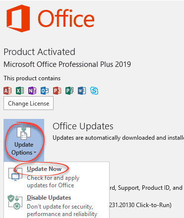
Task: Click Check for and apply updates description
Action: click(53, 181)
